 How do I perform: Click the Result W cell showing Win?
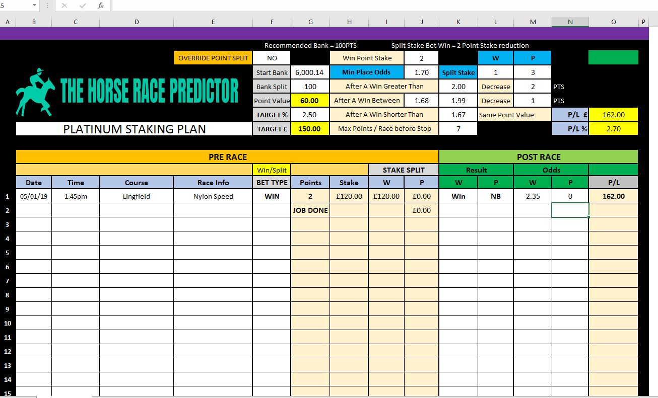458,196
